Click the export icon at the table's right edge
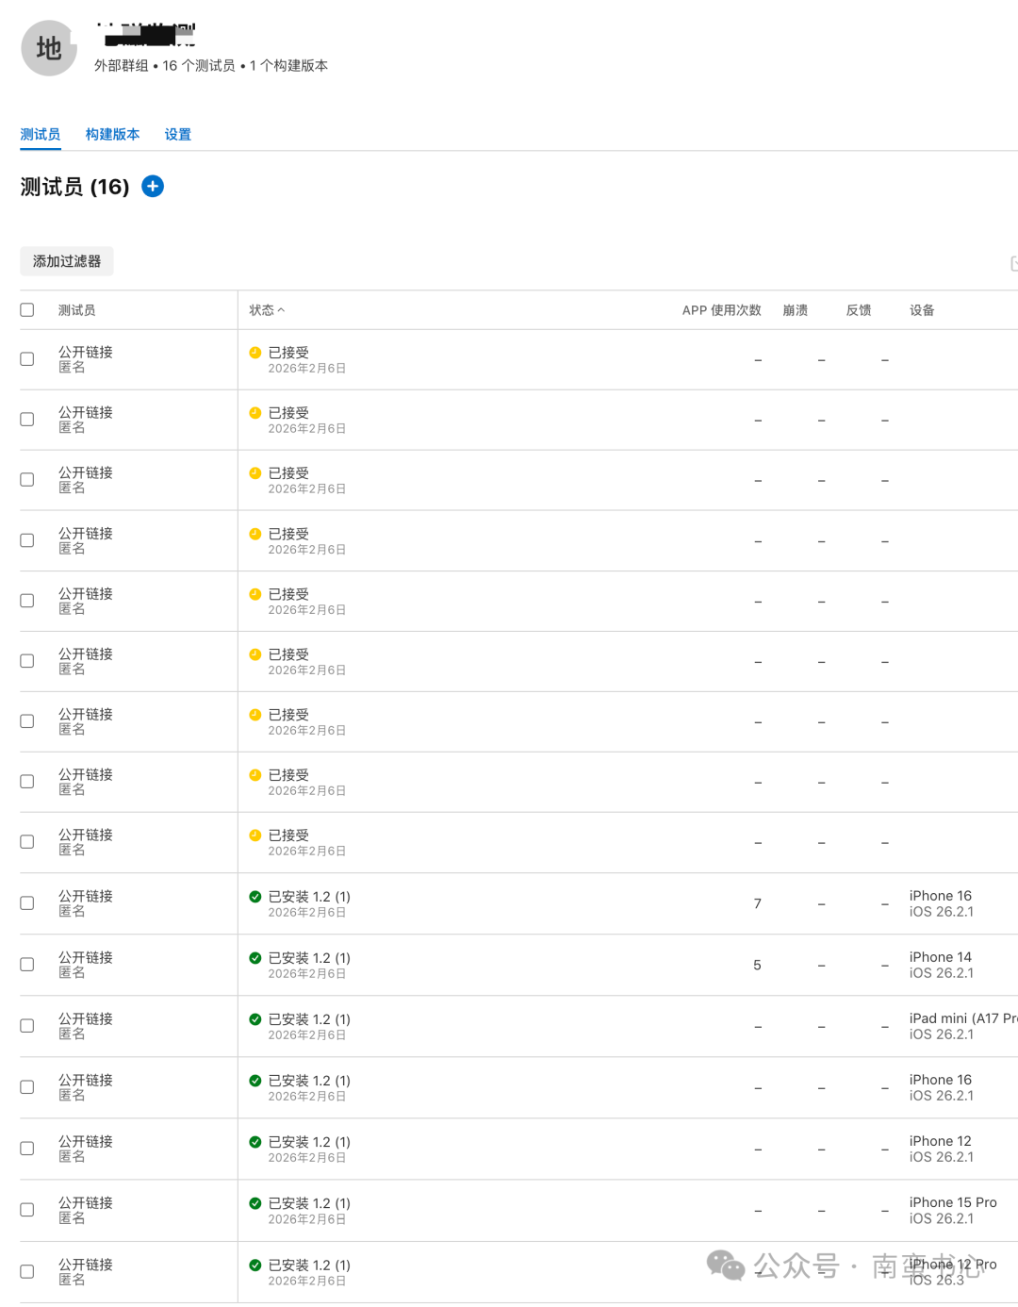Viewport: 1018px width, 1307px height. [1013, 263]
